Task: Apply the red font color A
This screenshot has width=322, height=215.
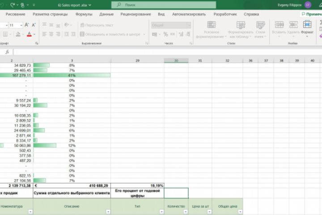Action: pyautogui.click(x=29, y=34)
